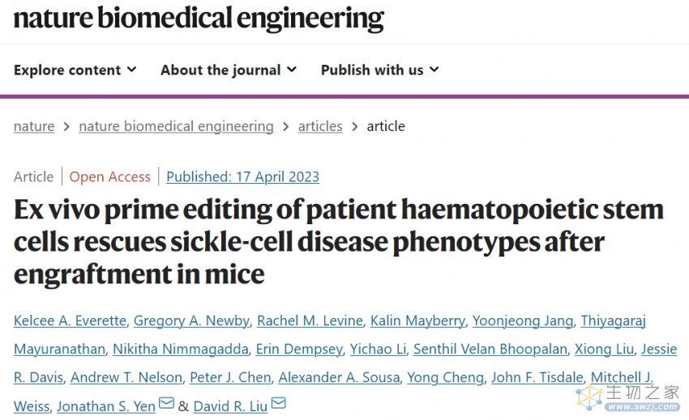Viewport: 689px width, 420px height.
Task: Open nature biomedical engineering breadcrumb link
Action: [x=176, y=126]
